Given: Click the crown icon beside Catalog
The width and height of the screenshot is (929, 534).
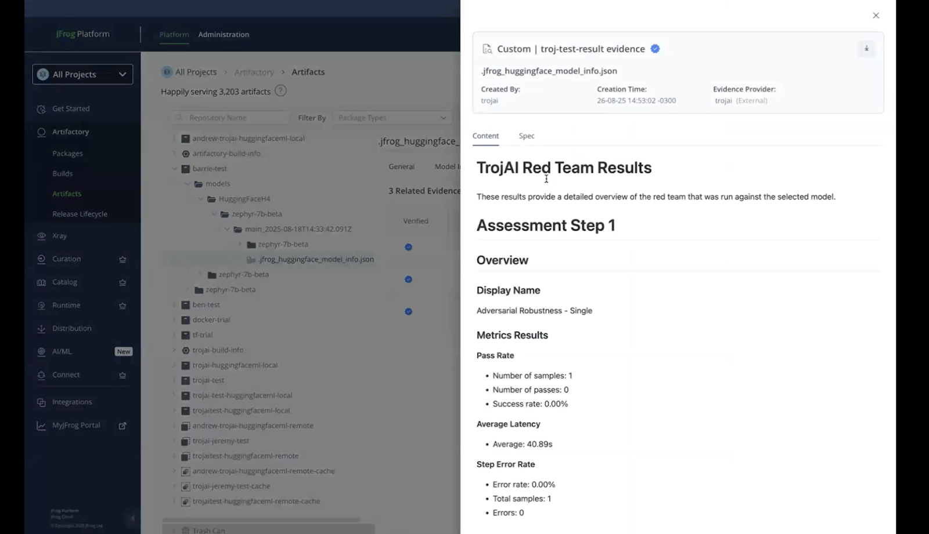Looking at the screenshot, I should click(123, 282).
